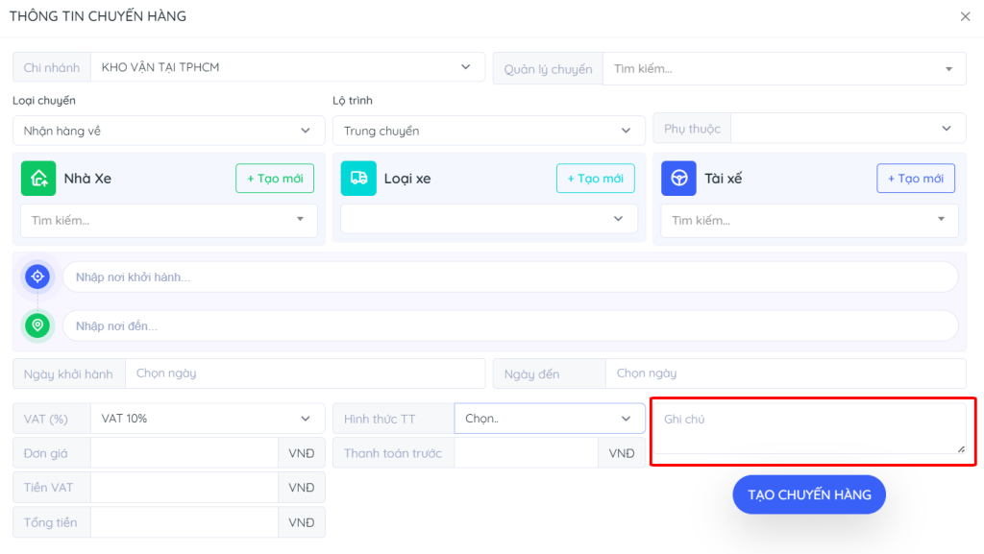Close the Thông tin chuyến hàng dialog

pyautogui.click(x=965, y=16)
